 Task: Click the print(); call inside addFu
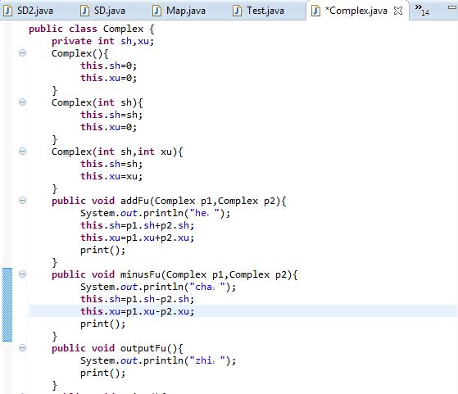coord(102,250)
